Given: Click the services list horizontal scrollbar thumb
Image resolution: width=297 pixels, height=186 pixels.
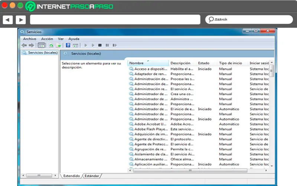Looking at the screenshot, I should click(190, 170).
